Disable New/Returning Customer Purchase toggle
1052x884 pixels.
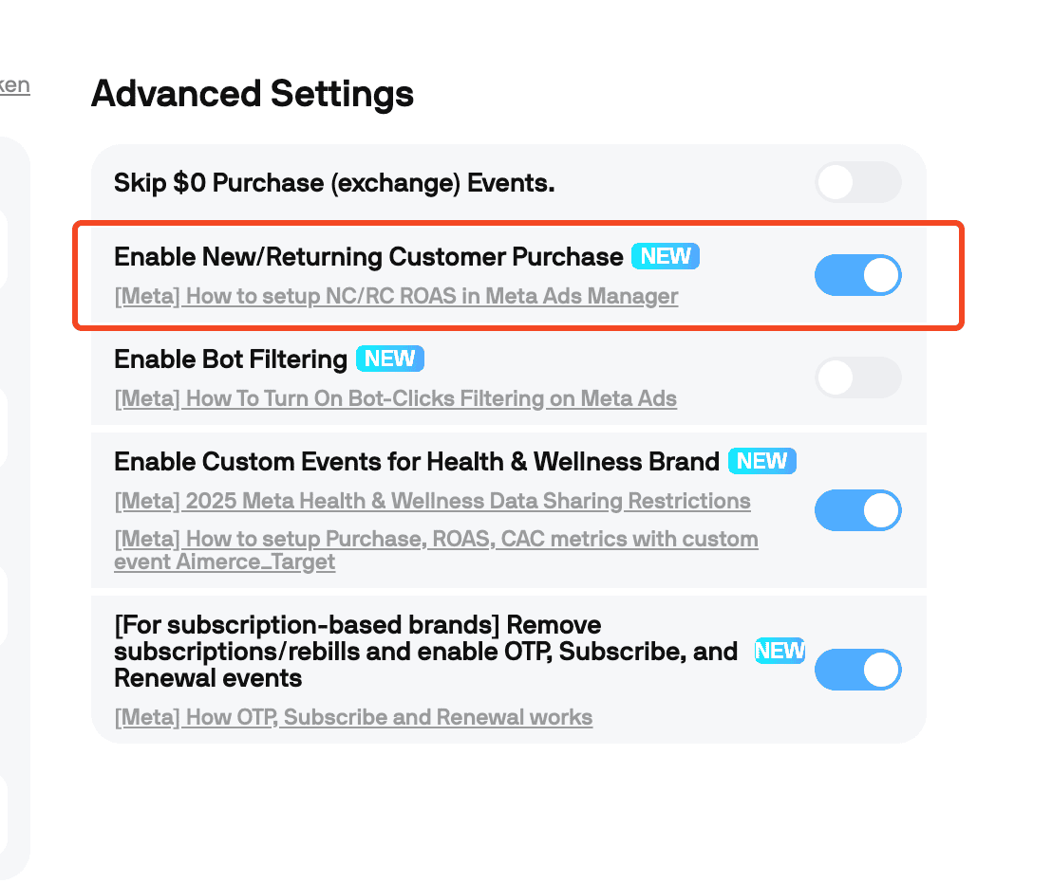pos(857,276)
